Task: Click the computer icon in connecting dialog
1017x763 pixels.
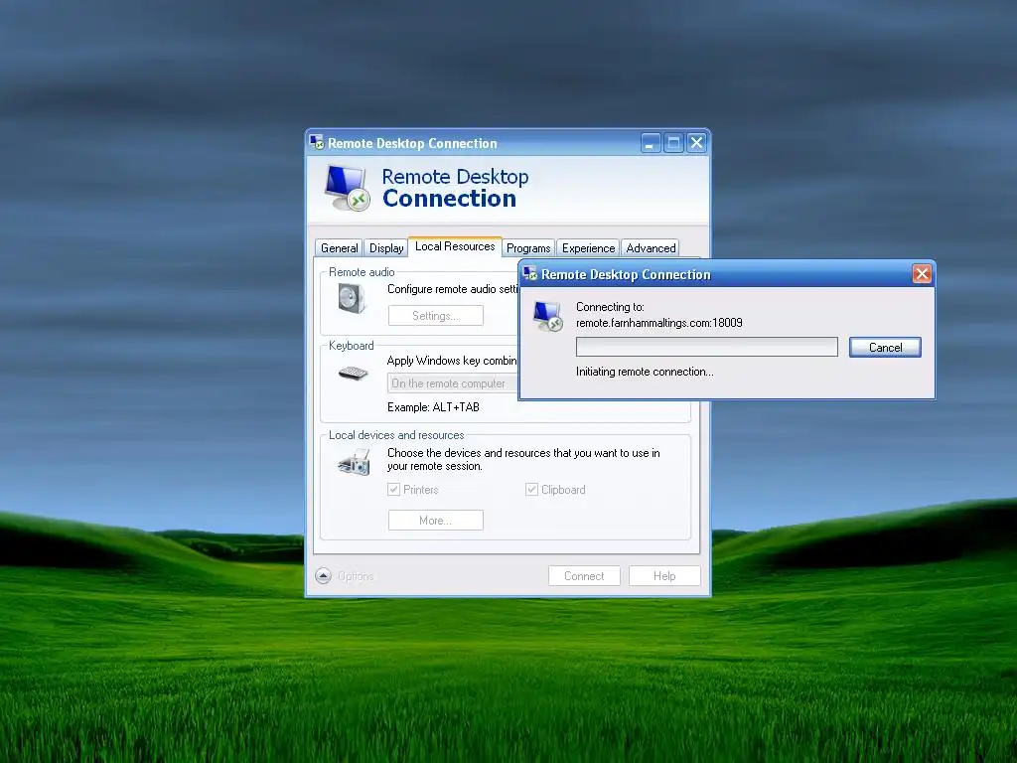Action: [548, 317]
